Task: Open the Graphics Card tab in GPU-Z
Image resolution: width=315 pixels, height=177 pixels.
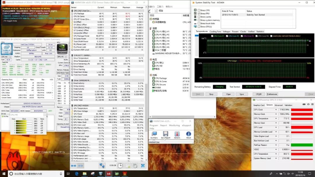Action: [259, 105]
